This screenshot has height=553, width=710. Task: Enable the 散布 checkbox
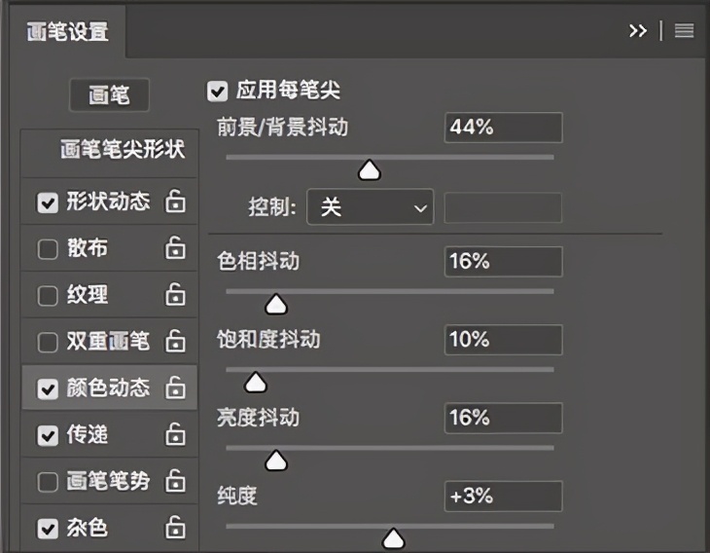pos(48,249)
